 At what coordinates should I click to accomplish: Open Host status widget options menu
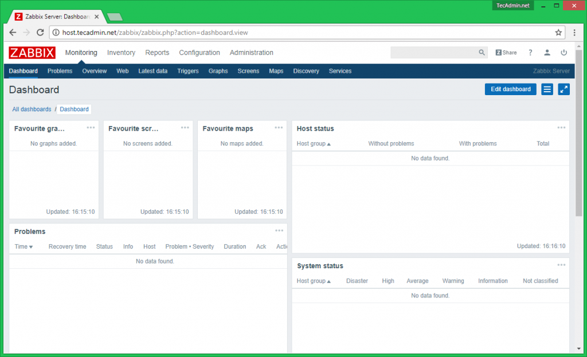[561, 128]
